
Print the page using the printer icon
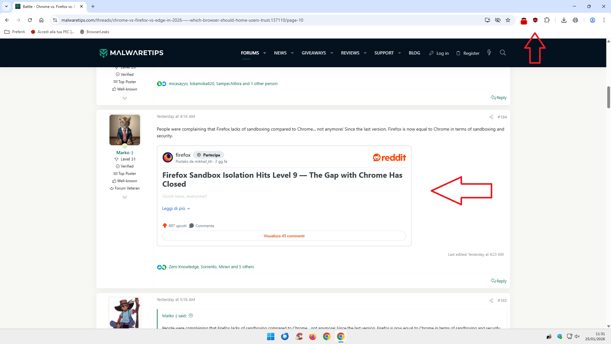click(x=575, y=20)
